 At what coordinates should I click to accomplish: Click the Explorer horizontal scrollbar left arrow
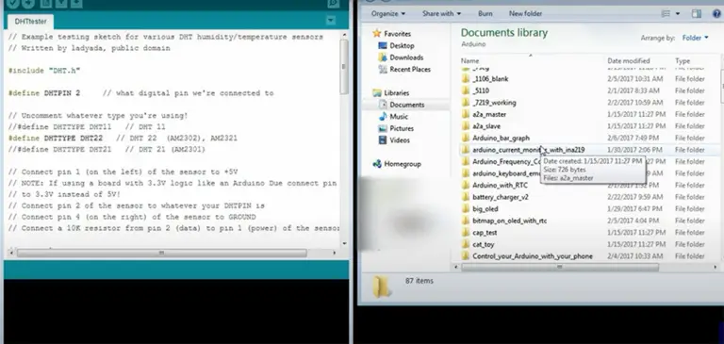tap(456, 267)
